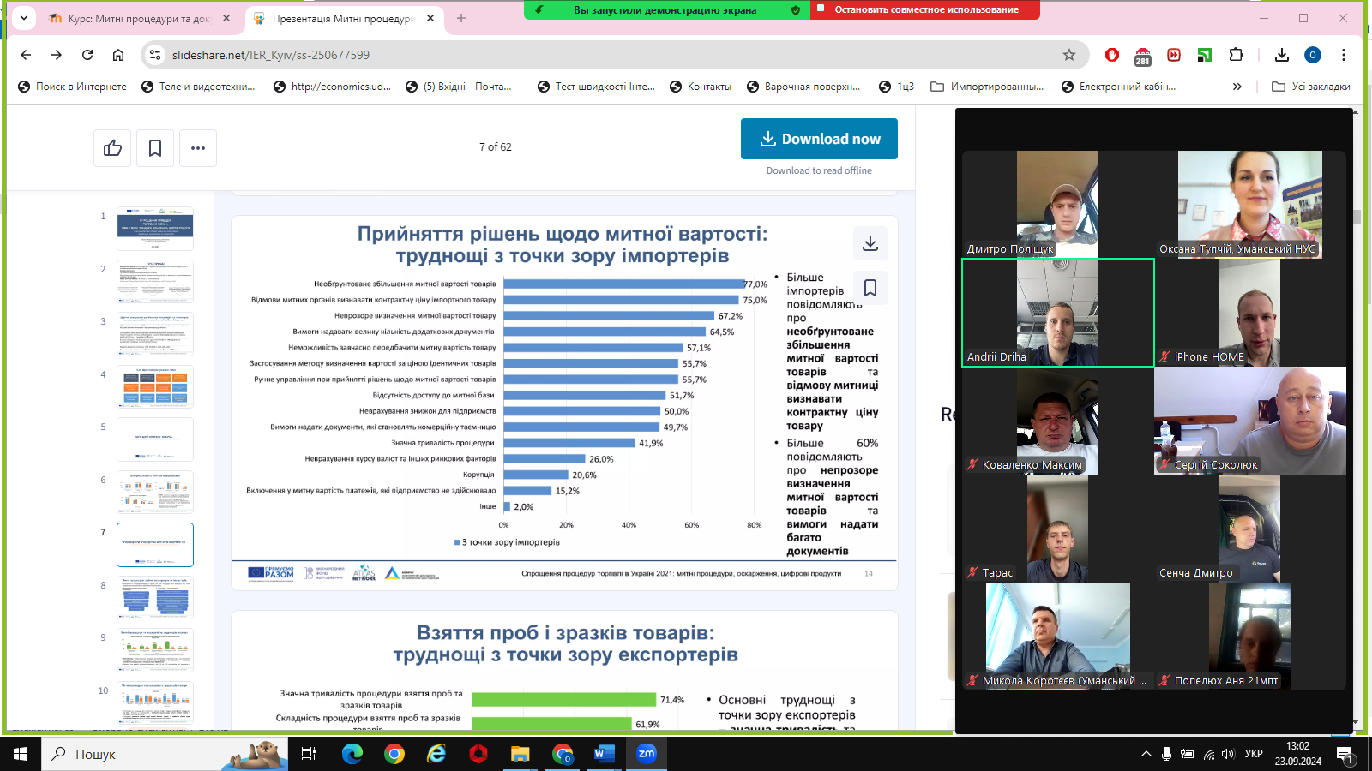Screen dimensions: 1372x771
Task: Reload the SlideShare page
Action: click(87, 55)
